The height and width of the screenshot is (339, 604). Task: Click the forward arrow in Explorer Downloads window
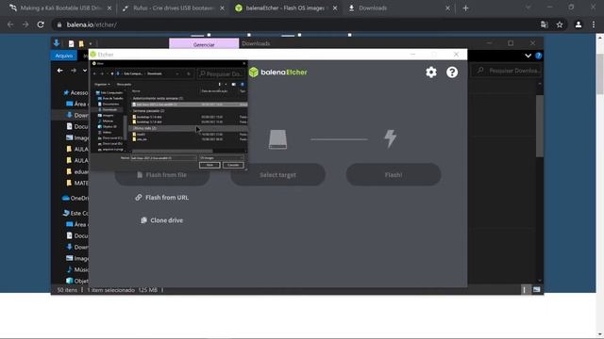[x=74, y=71]
